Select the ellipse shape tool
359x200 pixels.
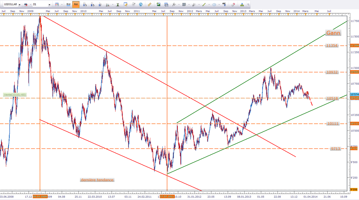(x=214, y=4)
